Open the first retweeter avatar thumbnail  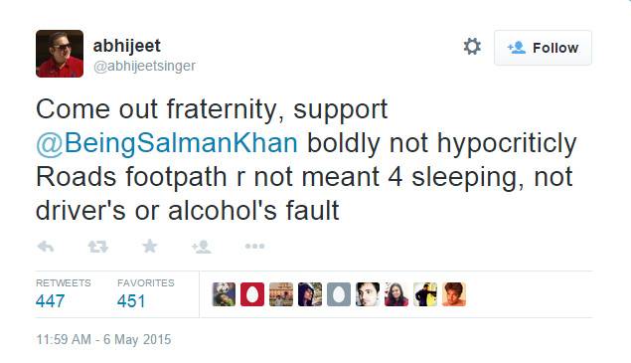coord(224,294)
